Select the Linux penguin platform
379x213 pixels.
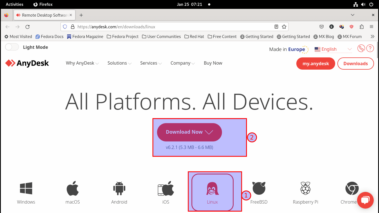tap(213, 192)
